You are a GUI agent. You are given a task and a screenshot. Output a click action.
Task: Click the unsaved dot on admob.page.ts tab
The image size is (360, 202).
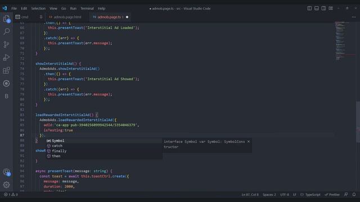127,17
